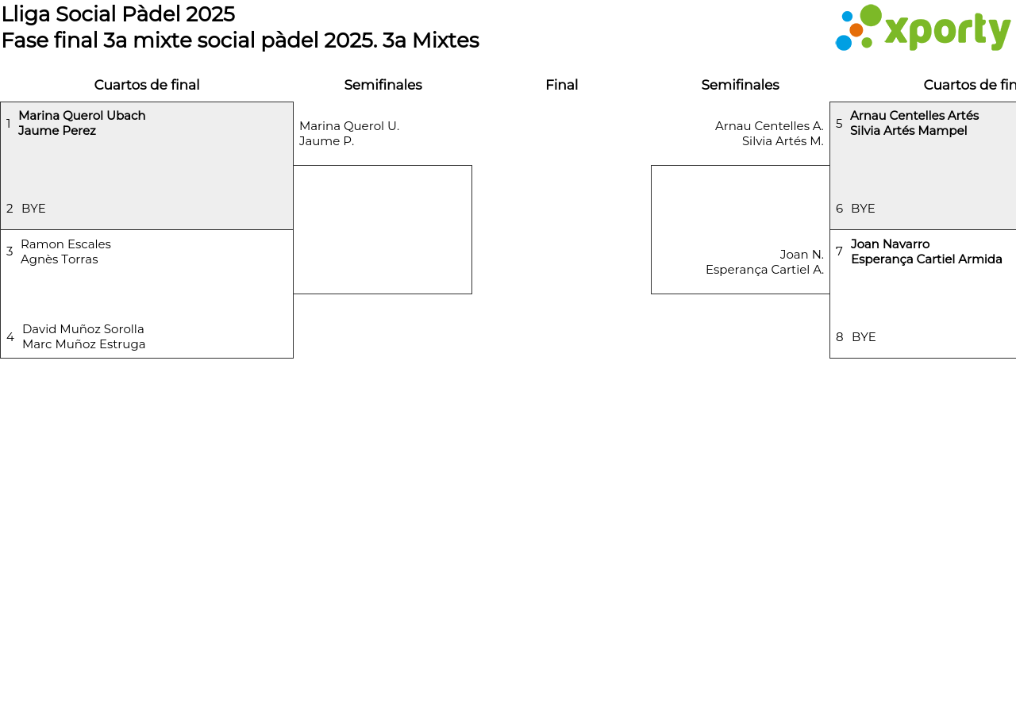
Task: Select David Muñoz Sorolla team entry
Action: click(x=83, y=336)
